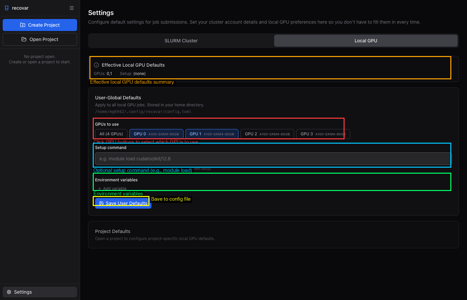Enable GPU 2 A100-SXM4-80GB

(x=268, y=134)
